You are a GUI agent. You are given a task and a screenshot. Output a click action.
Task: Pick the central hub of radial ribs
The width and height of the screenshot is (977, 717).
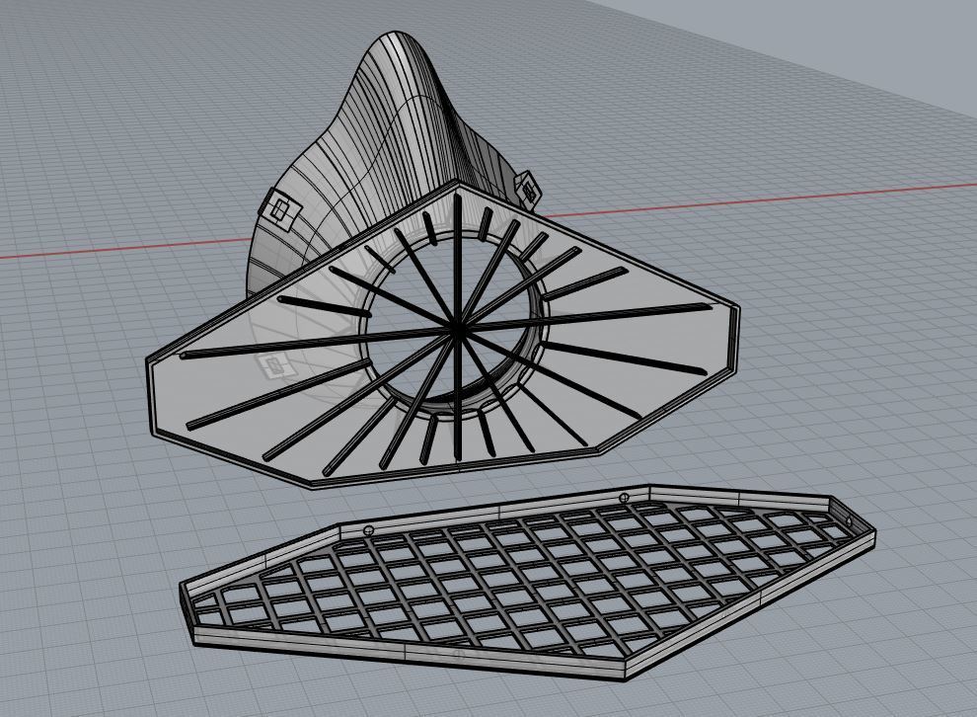457,331
